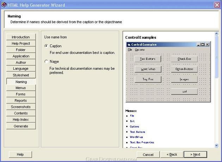Go back with the Back button
222x162 pixels.
[172, 155]
